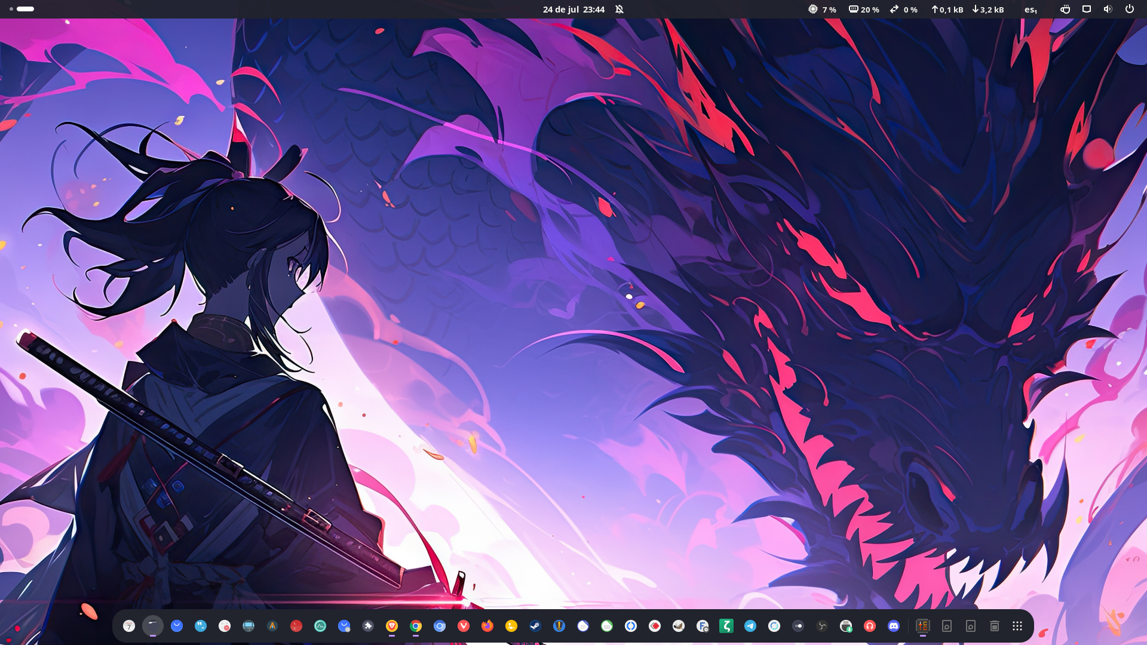This screenshot has height=645, width=1147.
Task: Open the blue ring icon on white circle
Action: point(631,626)
